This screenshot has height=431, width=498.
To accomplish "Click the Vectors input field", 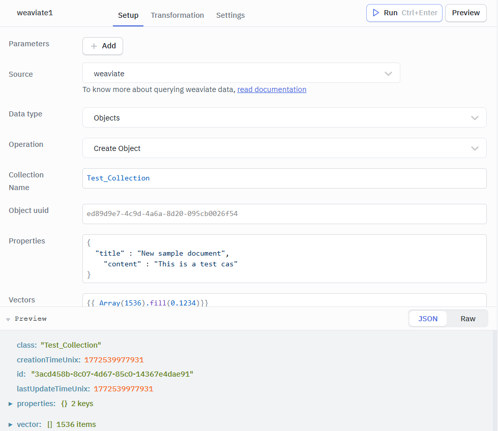I will 284,300.
